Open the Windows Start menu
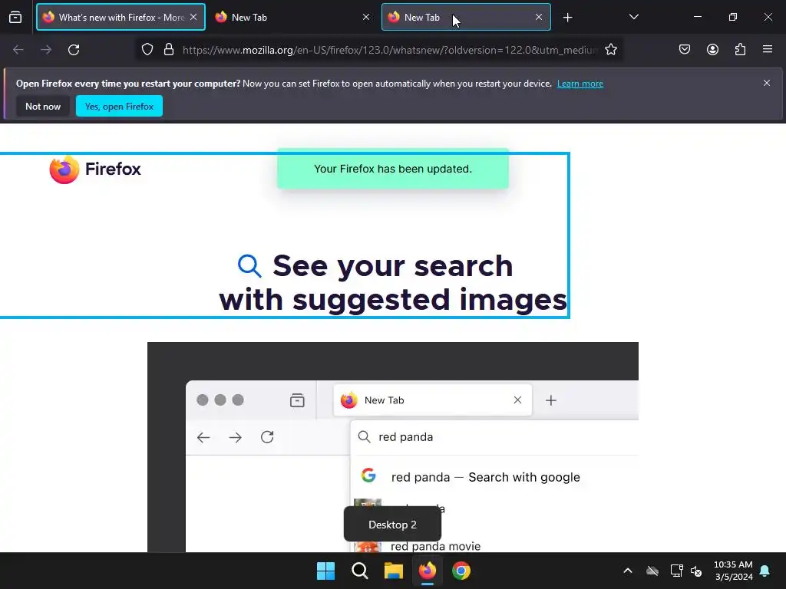This screenshot has width=786, height=589. (x=325, y=571)
